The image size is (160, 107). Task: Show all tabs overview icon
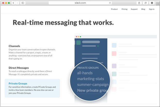point(146,3)
